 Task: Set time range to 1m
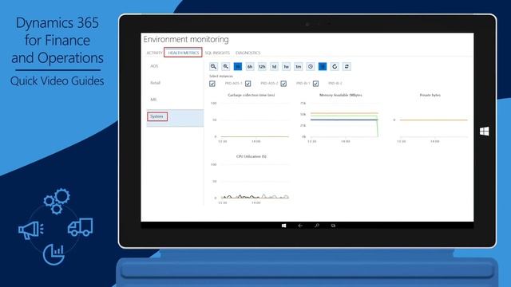tap(298, 66)
